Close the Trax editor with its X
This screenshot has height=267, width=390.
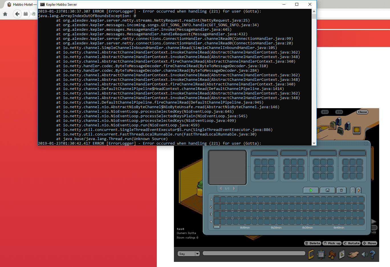tap(366, 144)
